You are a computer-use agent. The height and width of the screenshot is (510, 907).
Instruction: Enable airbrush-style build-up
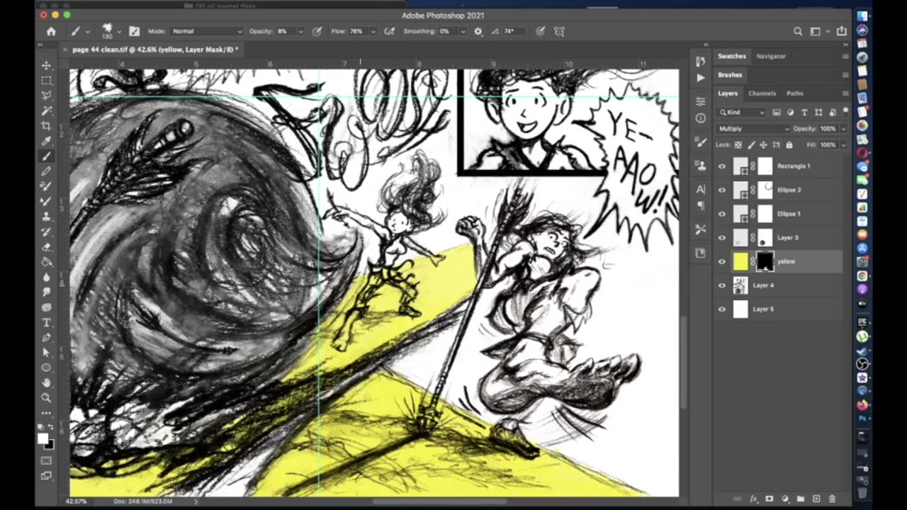389,31
